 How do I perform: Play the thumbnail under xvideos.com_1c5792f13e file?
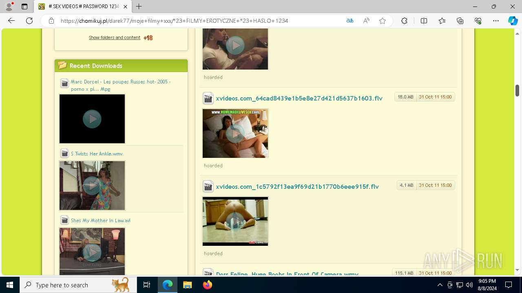click(x=235, y=221)
